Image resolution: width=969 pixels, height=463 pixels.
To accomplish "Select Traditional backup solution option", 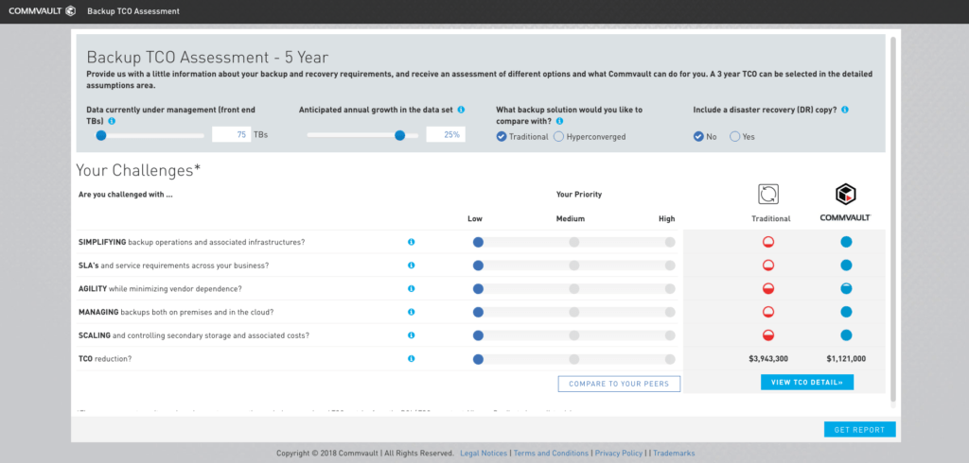I will [502, 136].
